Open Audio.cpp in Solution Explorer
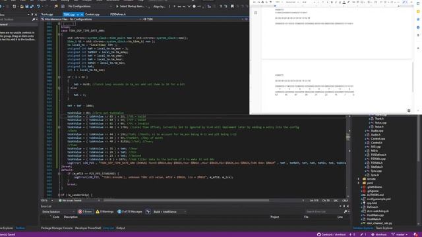The height and width of the screenshot is (237, 422). coord(377,131)
